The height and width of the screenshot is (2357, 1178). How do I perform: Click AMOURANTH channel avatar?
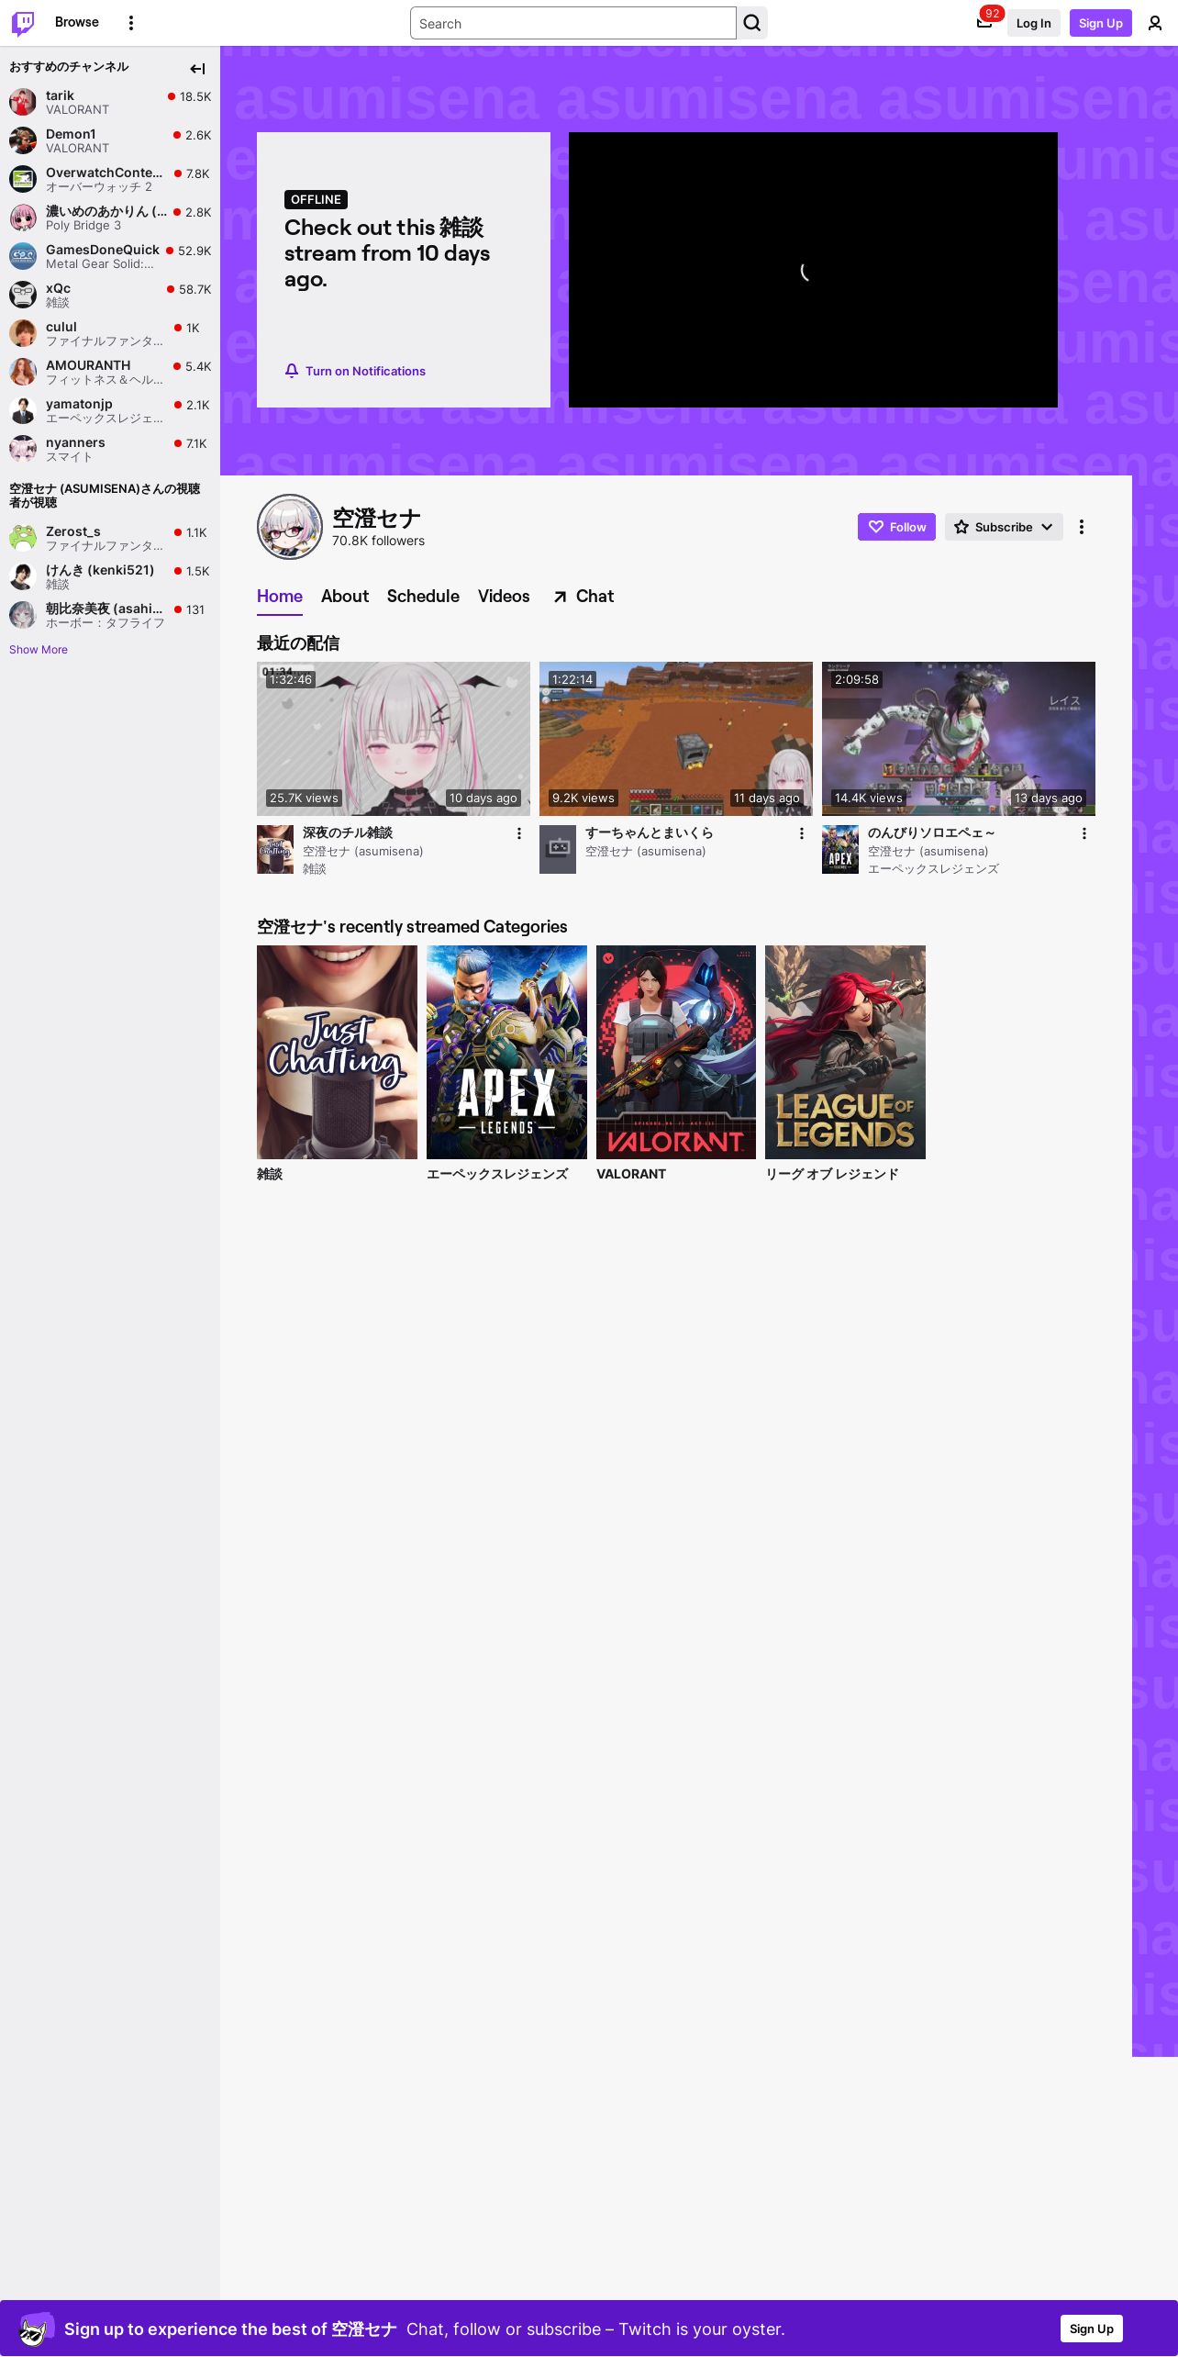[x=23, y=372]
